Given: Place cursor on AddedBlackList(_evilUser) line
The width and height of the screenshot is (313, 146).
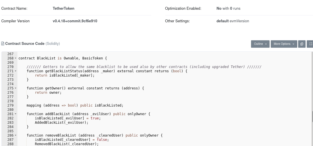Looking at the screenshot, I should tap(61, 123).
